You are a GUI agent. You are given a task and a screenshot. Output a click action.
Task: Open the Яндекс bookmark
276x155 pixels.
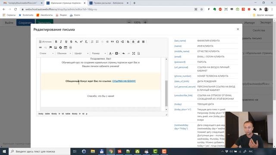pyautogui.click(x=61, y=15)
